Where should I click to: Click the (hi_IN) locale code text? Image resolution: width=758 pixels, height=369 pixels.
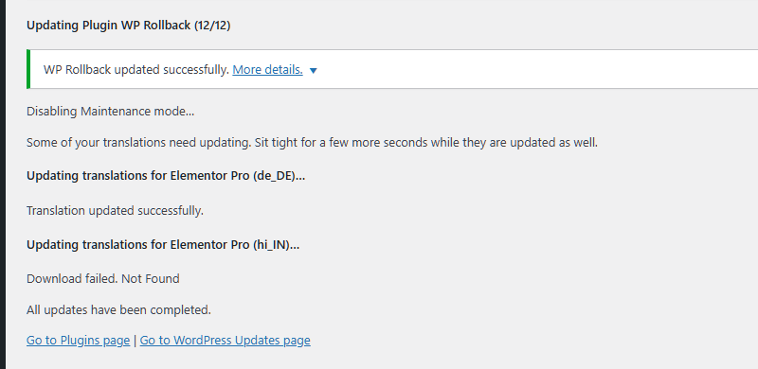pyautogui.click(x=271, y=245)
